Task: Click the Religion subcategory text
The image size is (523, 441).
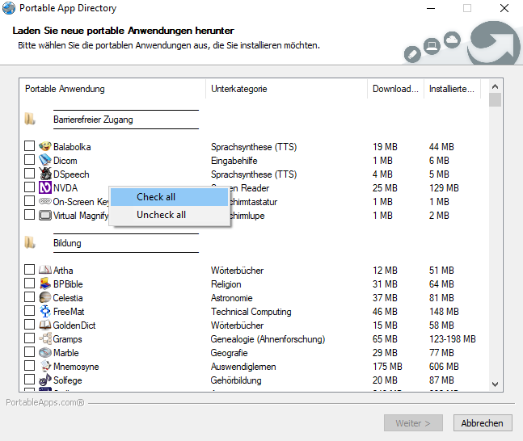Action: [x=226, y=284]
